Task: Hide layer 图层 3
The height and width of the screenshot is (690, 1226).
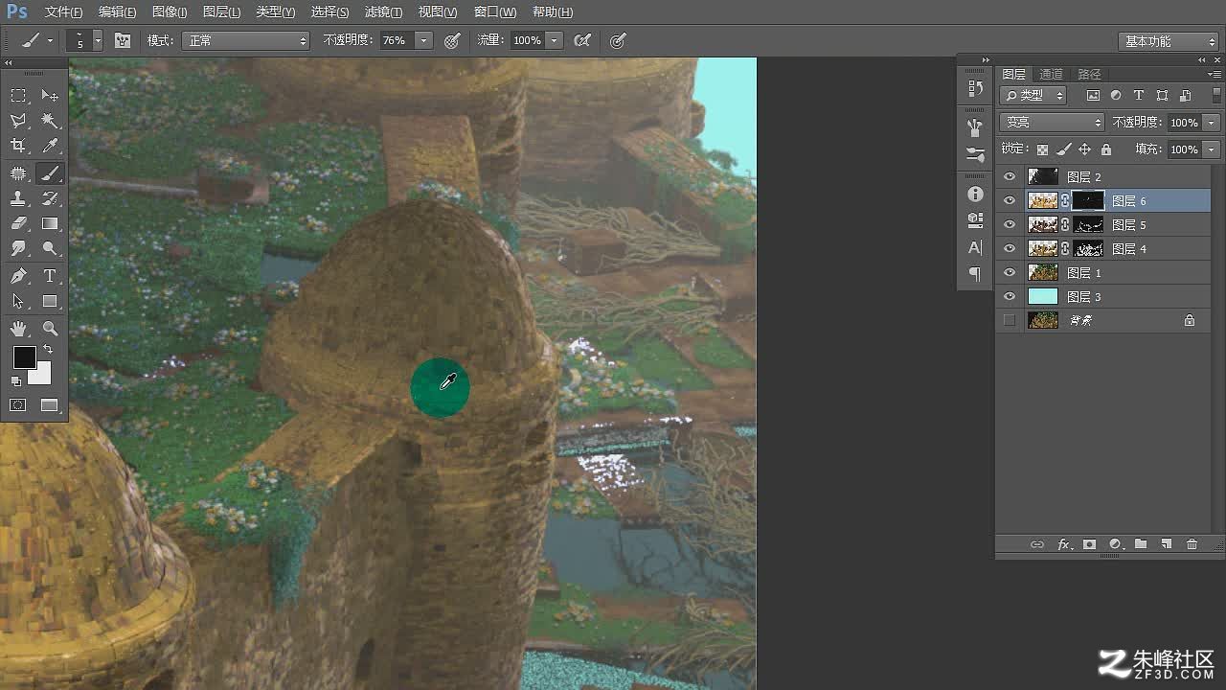Action: (x=1009, y=296)
